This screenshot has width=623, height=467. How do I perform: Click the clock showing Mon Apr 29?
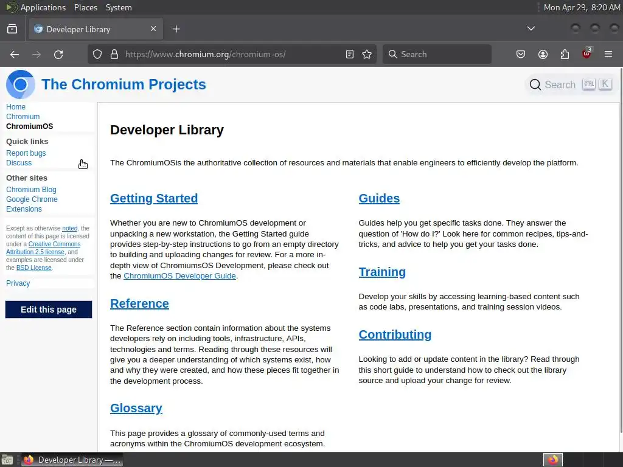pyautogui.click(x=582, y=7)
